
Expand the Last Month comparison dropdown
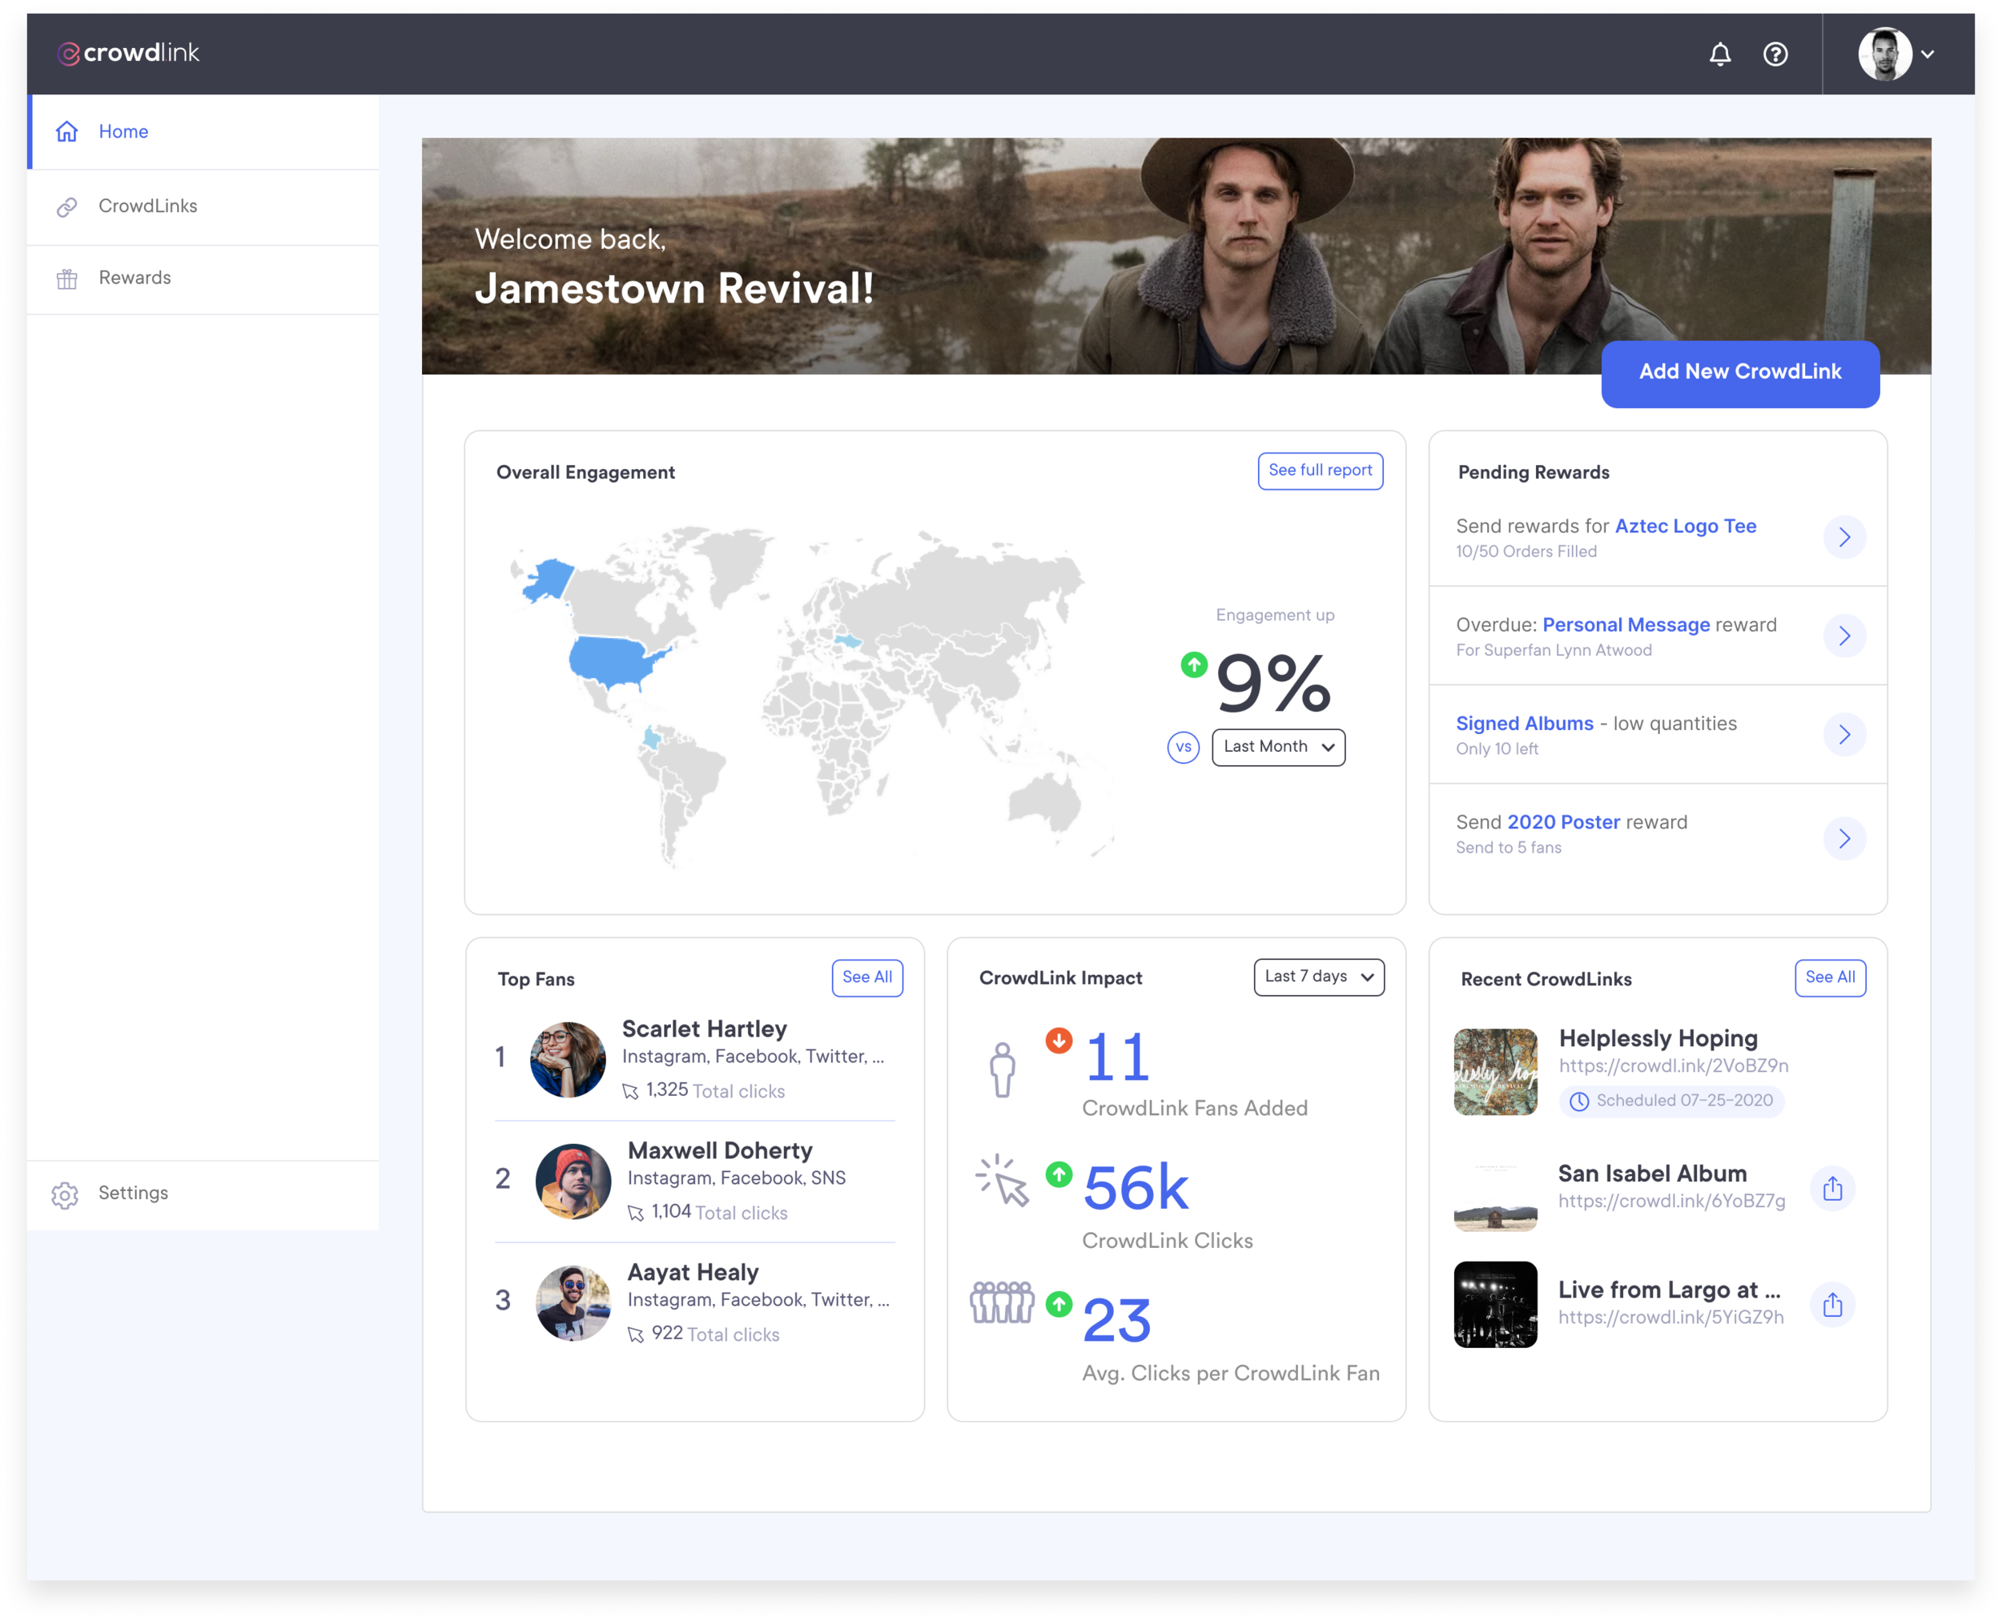(x=1278, y=747)
